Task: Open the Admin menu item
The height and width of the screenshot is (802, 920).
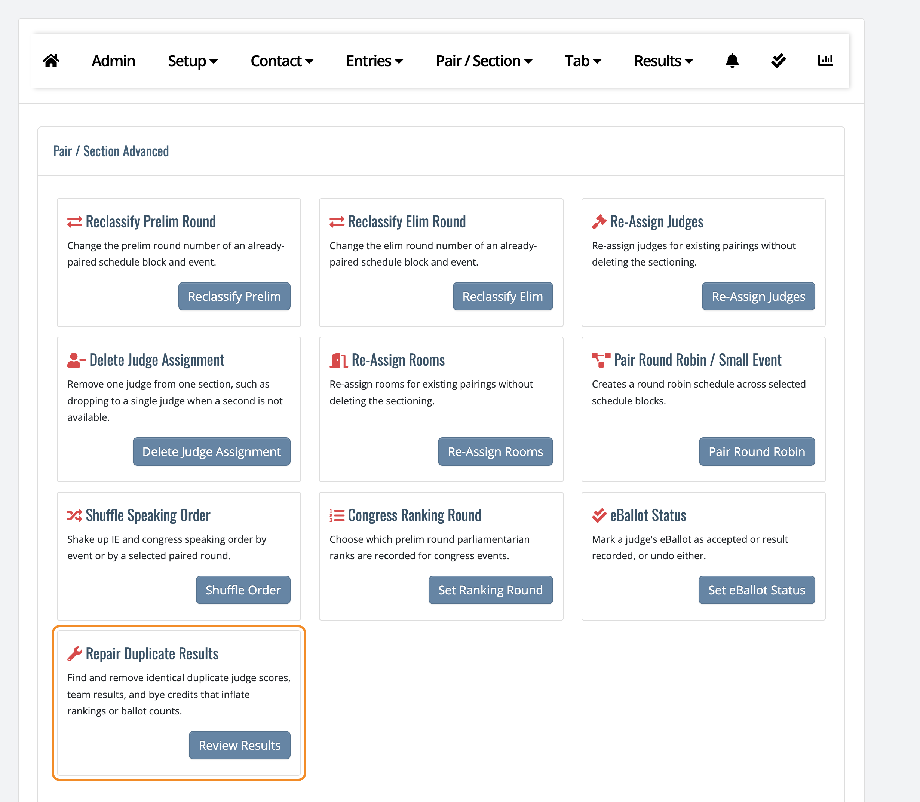Action: coord(113,61)
